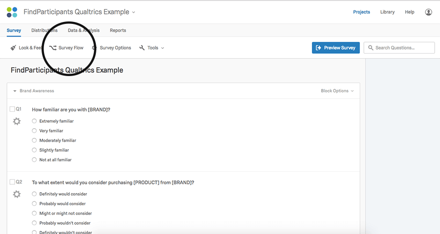Click the Tools wrench icon
Image resolution: width=440 pixels, height=234 pixels.
tap(142, 48)
